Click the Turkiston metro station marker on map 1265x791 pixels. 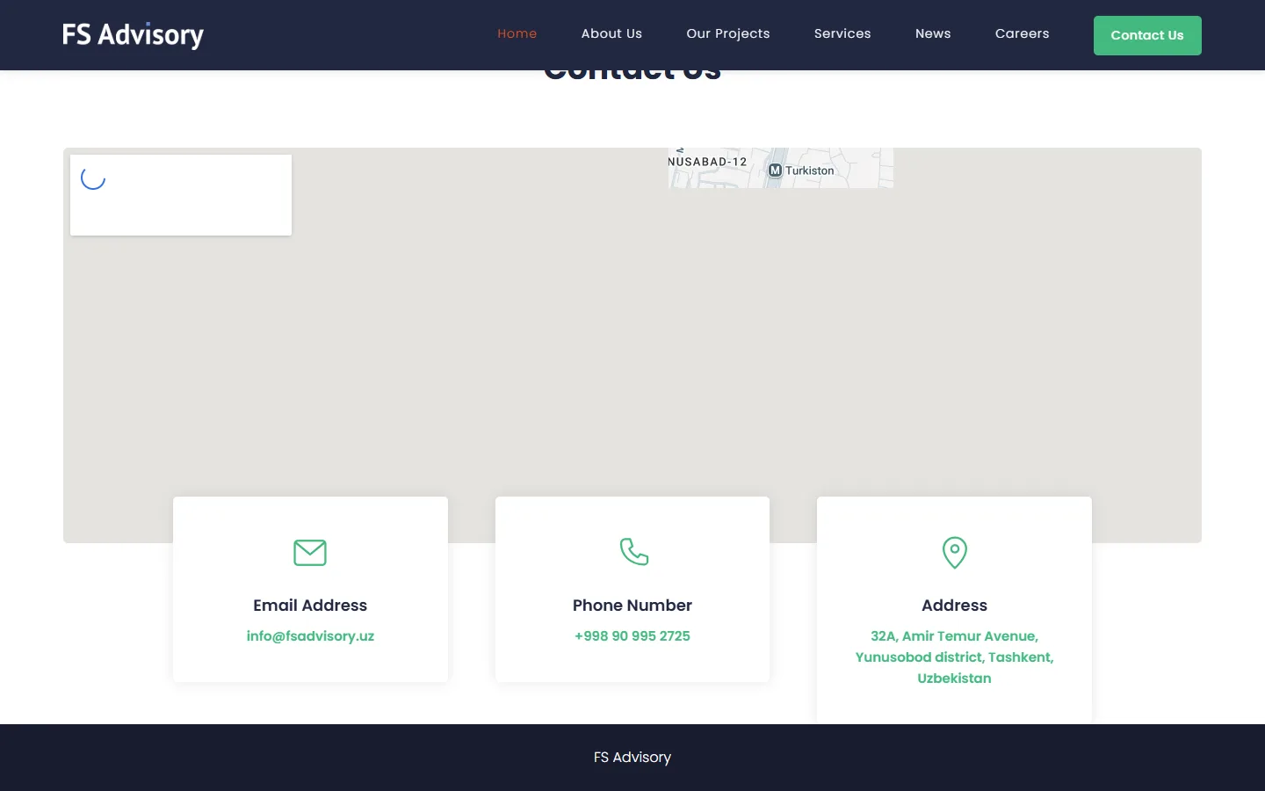[x=775, y=171]
